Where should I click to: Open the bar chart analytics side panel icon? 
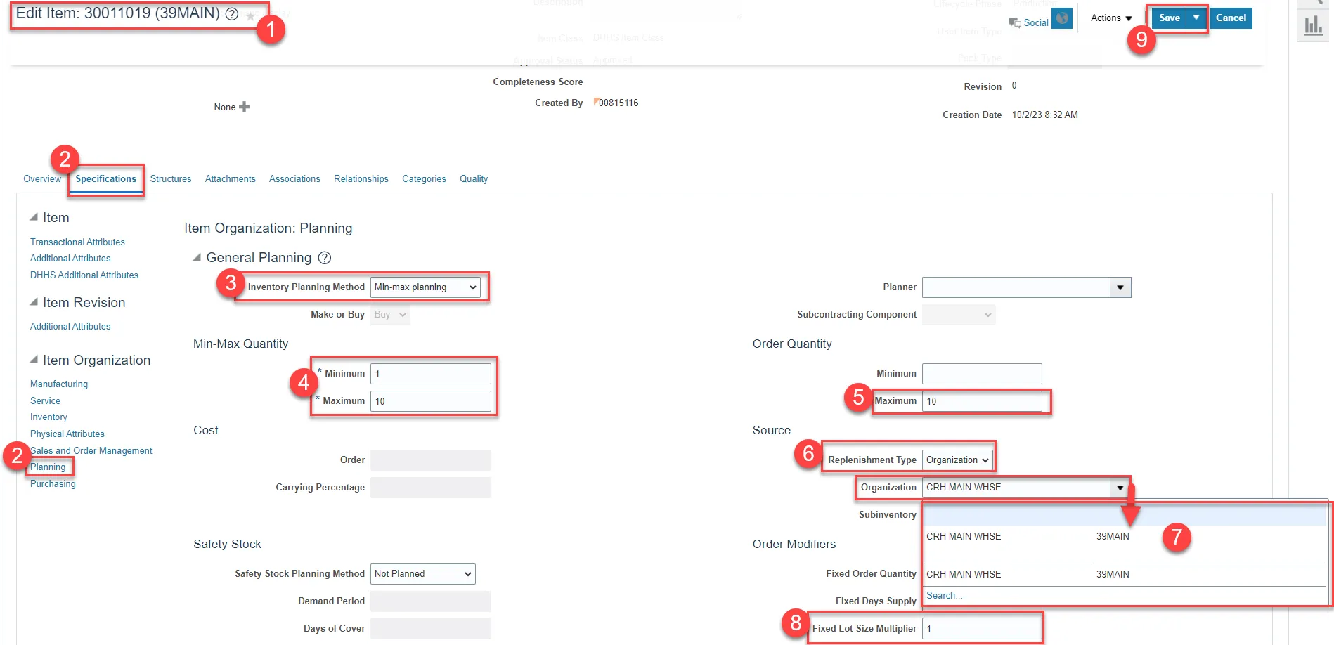point(1313,26)
